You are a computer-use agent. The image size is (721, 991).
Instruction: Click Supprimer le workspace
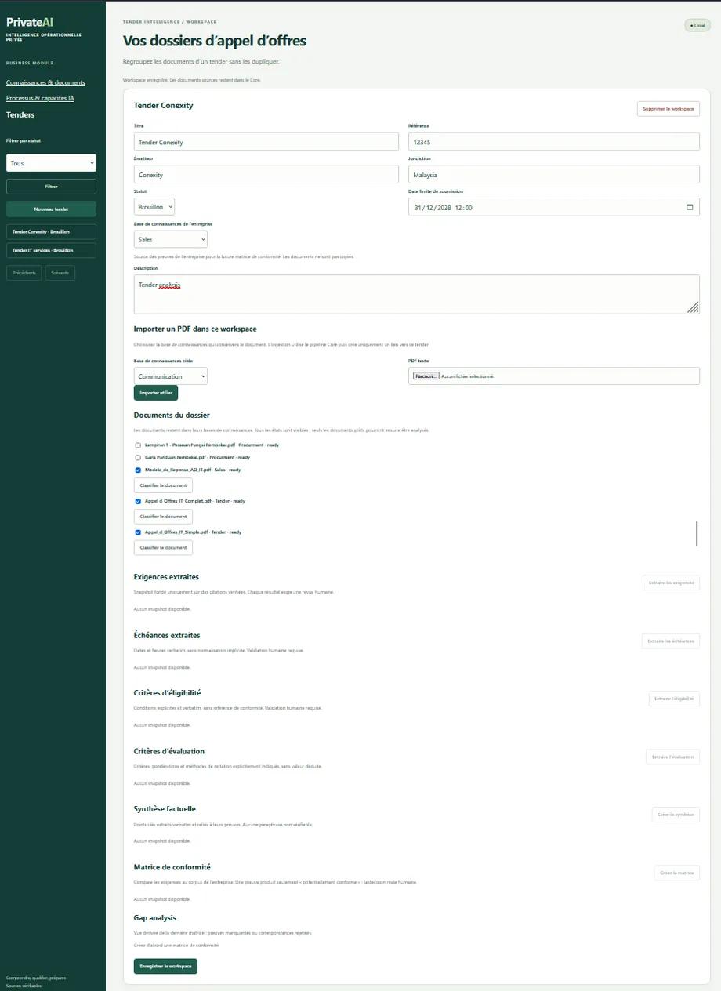coord(668,109)
